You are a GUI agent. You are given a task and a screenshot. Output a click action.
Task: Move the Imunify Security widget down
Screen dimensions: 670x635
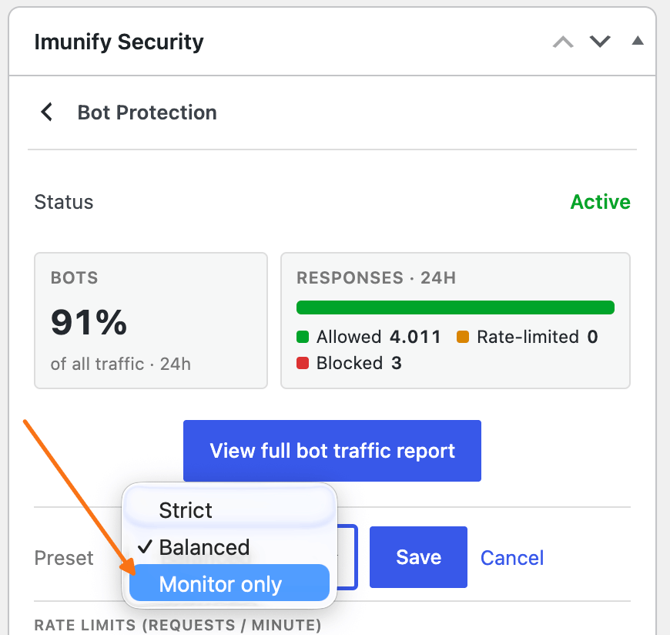pos(600,42)
